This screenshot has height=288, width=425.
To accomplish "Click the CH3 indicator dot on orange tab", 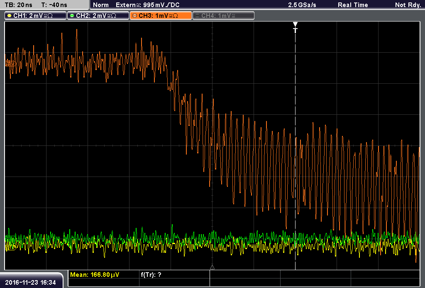I will tap(134, 16).
